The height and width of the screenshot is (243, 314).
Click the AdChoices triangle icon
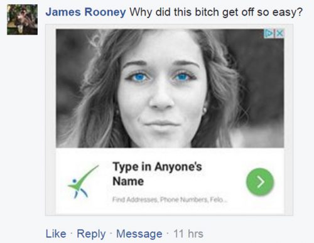point(268,33)
